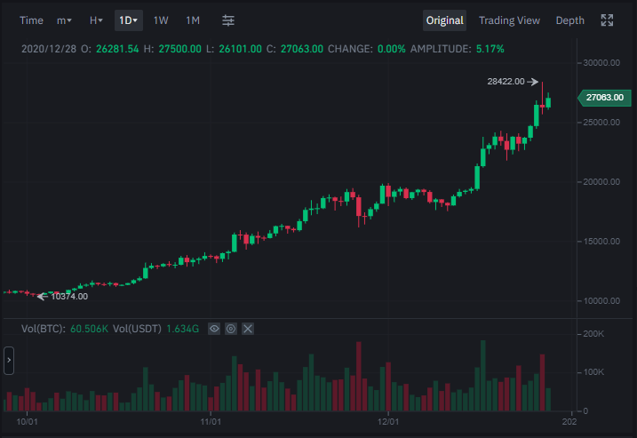Click the 10374.00 low price marker
The width and height of the screenshot is (637, 438).
point(62,297)
